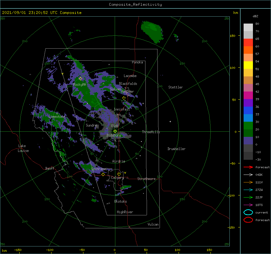
Task: Select the Vulcan label
Action: 153,224
